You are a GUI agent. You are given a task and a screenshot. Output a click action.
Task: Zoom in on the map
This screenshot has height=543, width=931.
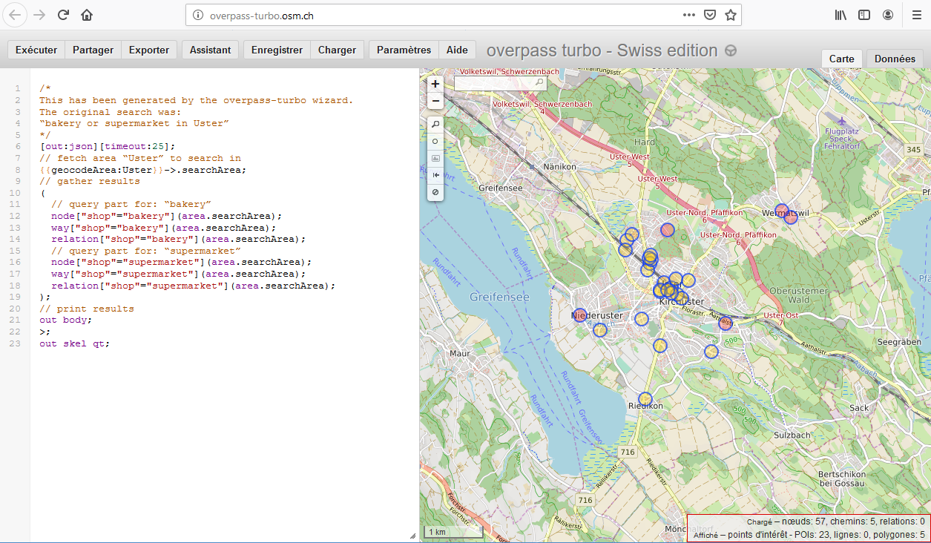(x=435, y=84)
